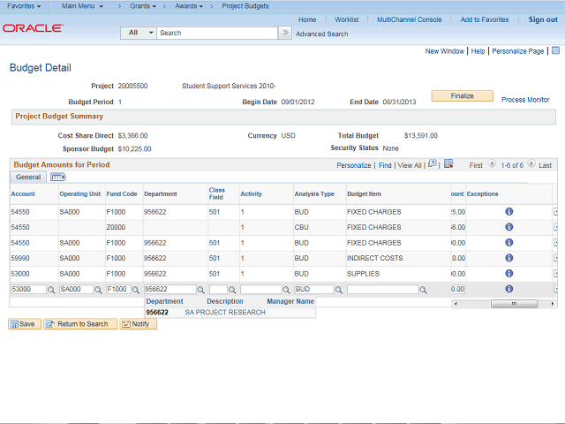Screen dimensions: 565x424
Task: Open lookup for Operating Unit field
Action: [x=99, y=290]
